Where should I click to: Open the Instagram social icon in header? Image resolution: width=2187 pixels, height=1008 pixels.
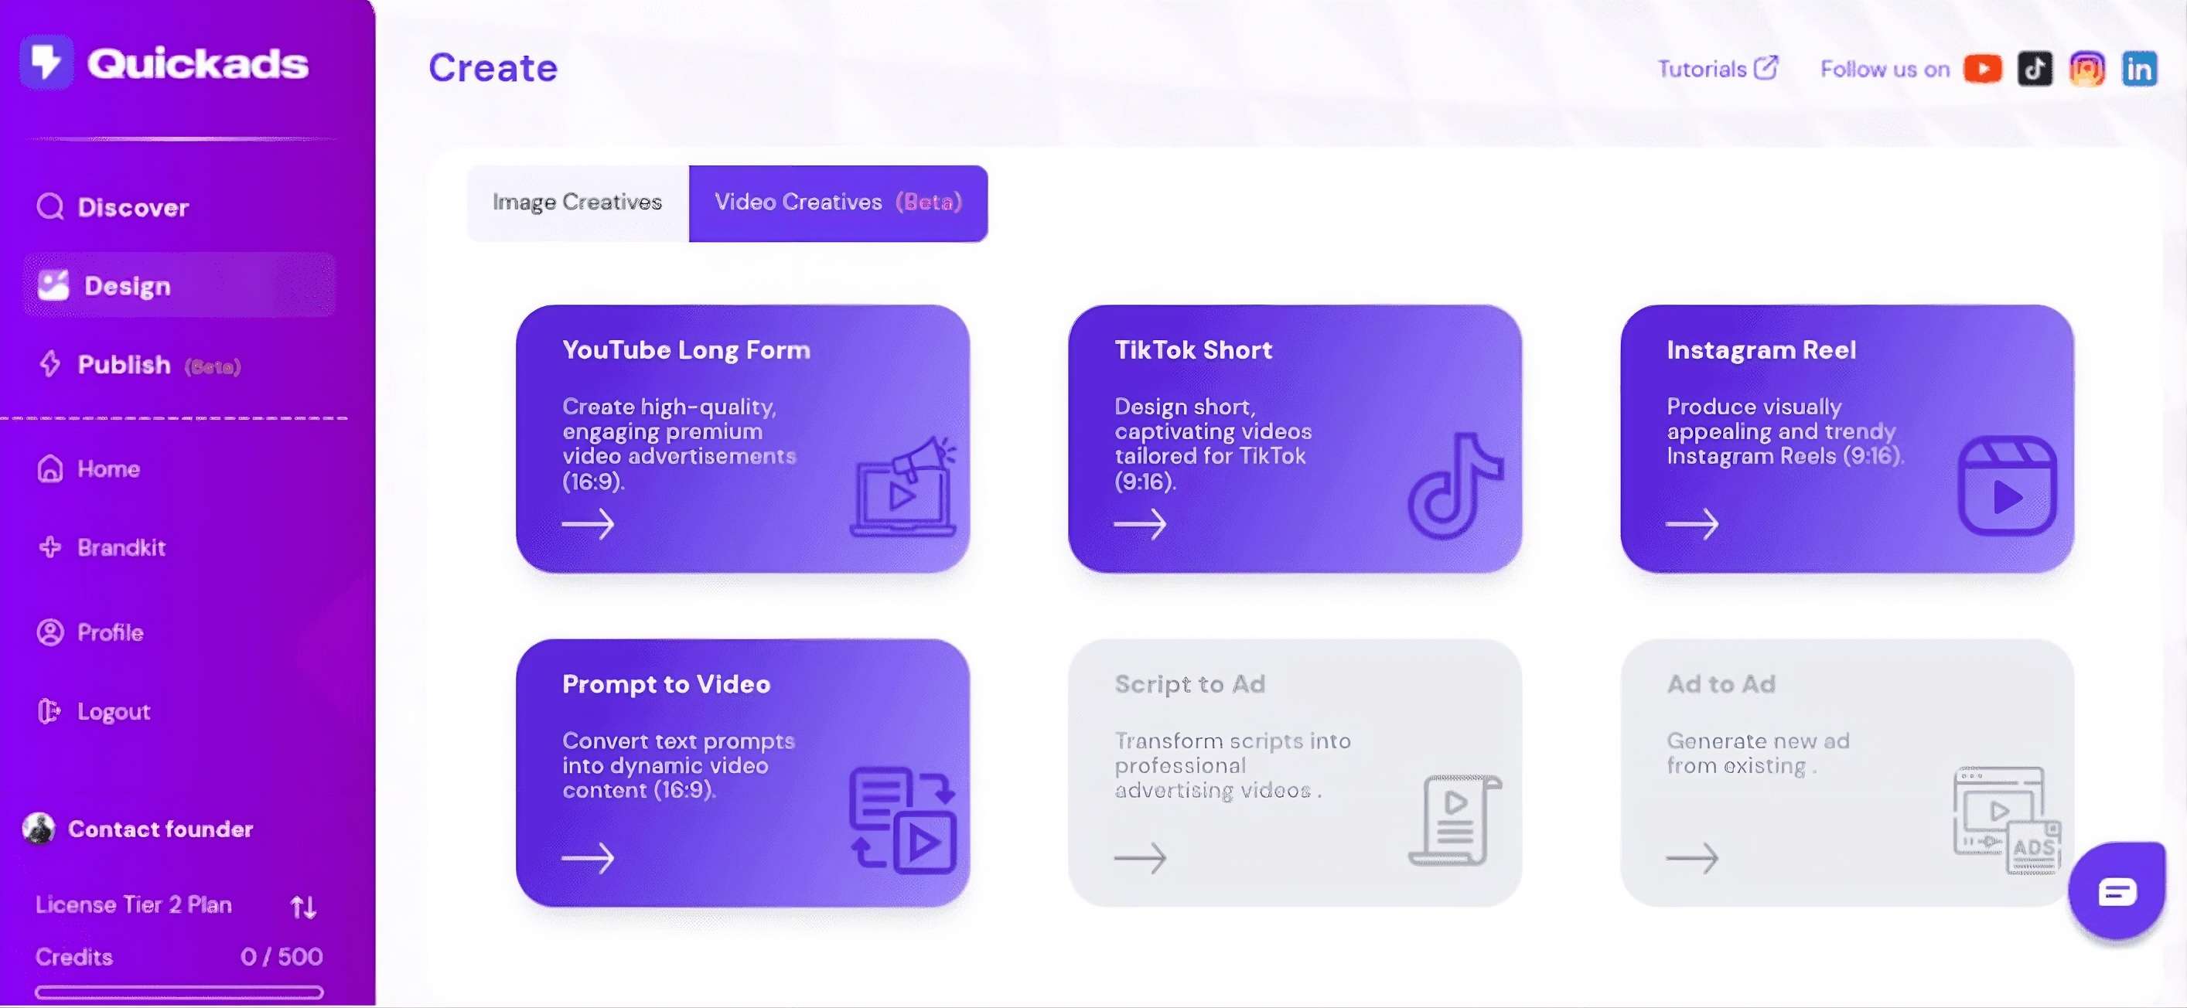(x=2086, y=69)
